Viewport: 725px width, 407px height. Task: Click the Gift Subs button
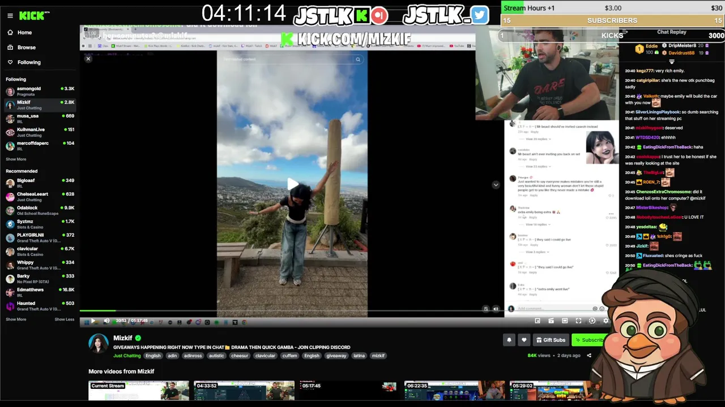[551, 340]
